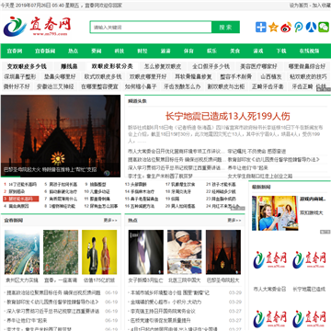Open 游戏 in the green navbar
This screenshot has height=331, width=331.
pyautogui.click(x=257, y=51)
